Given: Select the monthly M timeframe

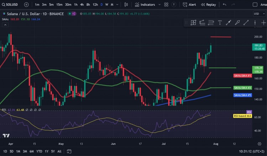Looking at the screenshot, I should pyautogui.click(x=112, y=5).
